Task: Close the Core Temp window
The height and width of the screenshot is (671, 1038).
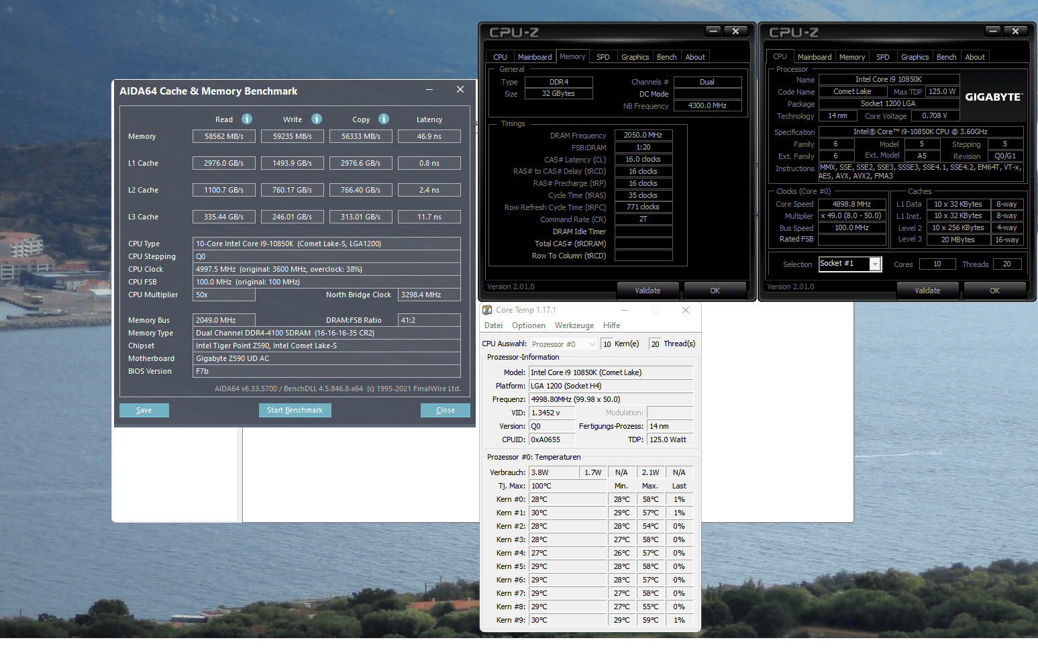Action: [686, 310]
